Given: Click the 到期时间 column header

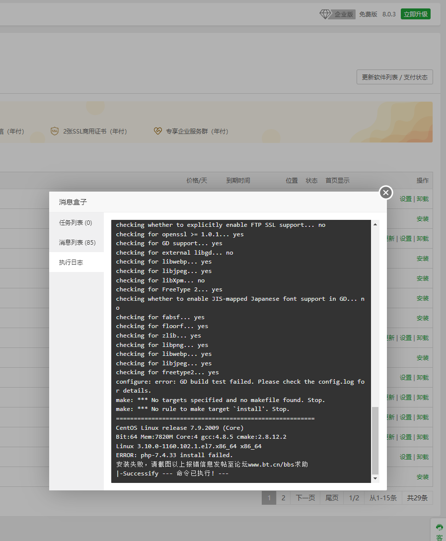Looking at the screenshot, I should pos(238,181).
